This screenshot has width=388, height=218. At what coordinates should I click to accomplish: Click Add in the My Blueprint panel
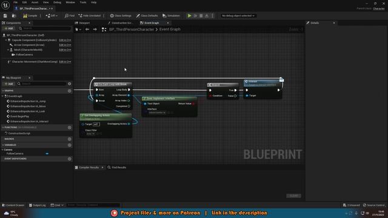click(x=8, y=84)
